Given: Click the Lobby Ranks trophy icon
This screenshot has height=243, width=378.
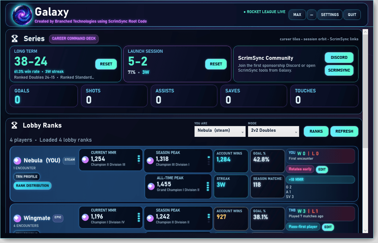Looking at the screenshot, I should [x=14, y=125].
